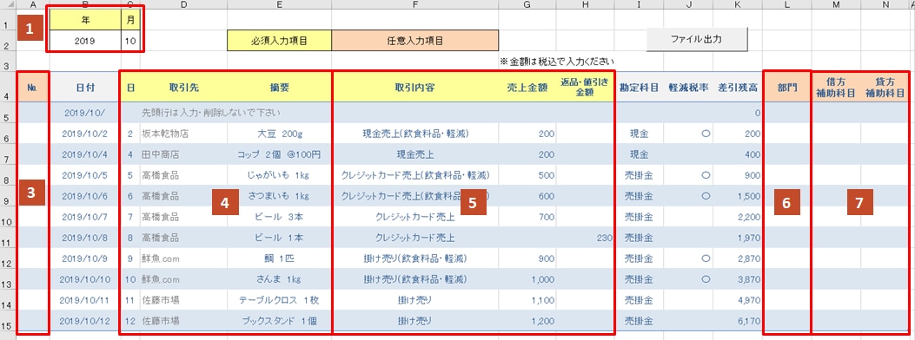
Task: Click the 返品・値引き金額 heading cell
Action: pyautogui.click(x=586, y=88)
